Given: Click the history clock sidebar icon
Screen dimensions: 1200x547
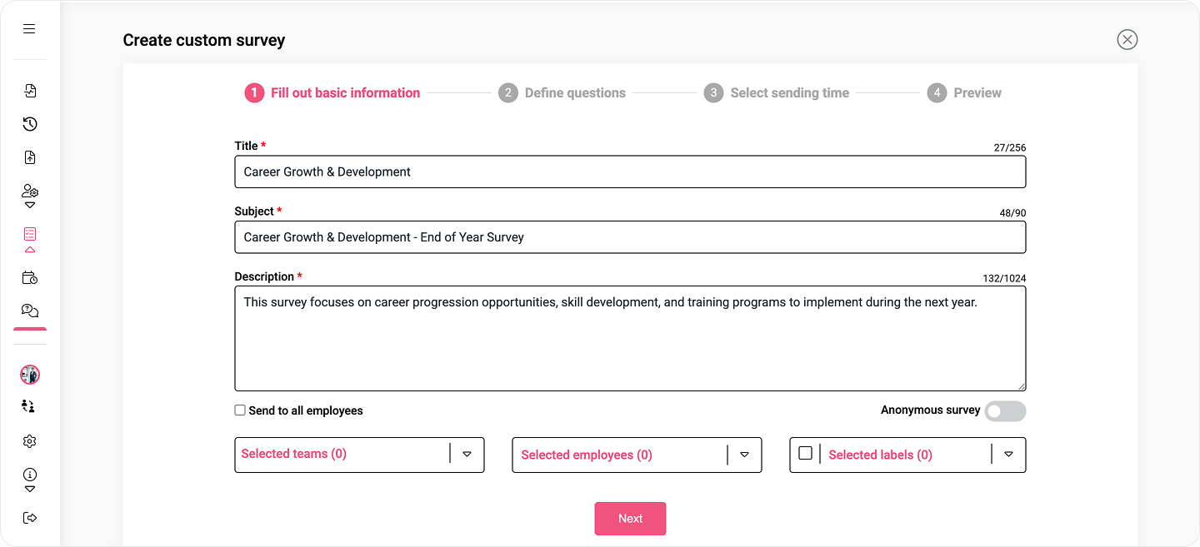Looking at the screenshot, I should pyautogui.click(x=30, y=124).
